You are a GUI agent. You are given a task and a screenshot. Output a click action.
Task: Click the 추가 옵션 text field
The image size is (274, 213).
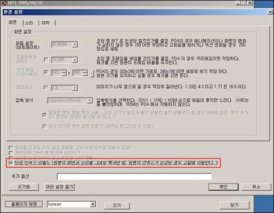tap(135, 177)
